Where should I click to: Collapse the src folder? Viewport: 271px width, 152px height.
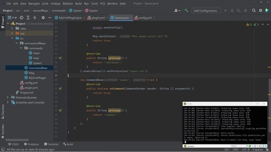coord(12,38)
